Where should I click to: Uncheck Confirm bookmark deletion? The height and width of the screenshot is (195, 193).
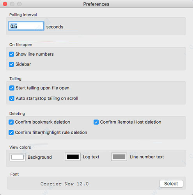pos(11,122)
